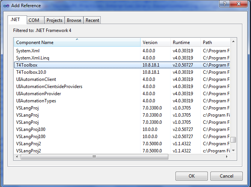Viewport: 251px width, 187px height.
Task: Select the T4Toolbox.10.0 component row
Action: (x=122, y=72)
